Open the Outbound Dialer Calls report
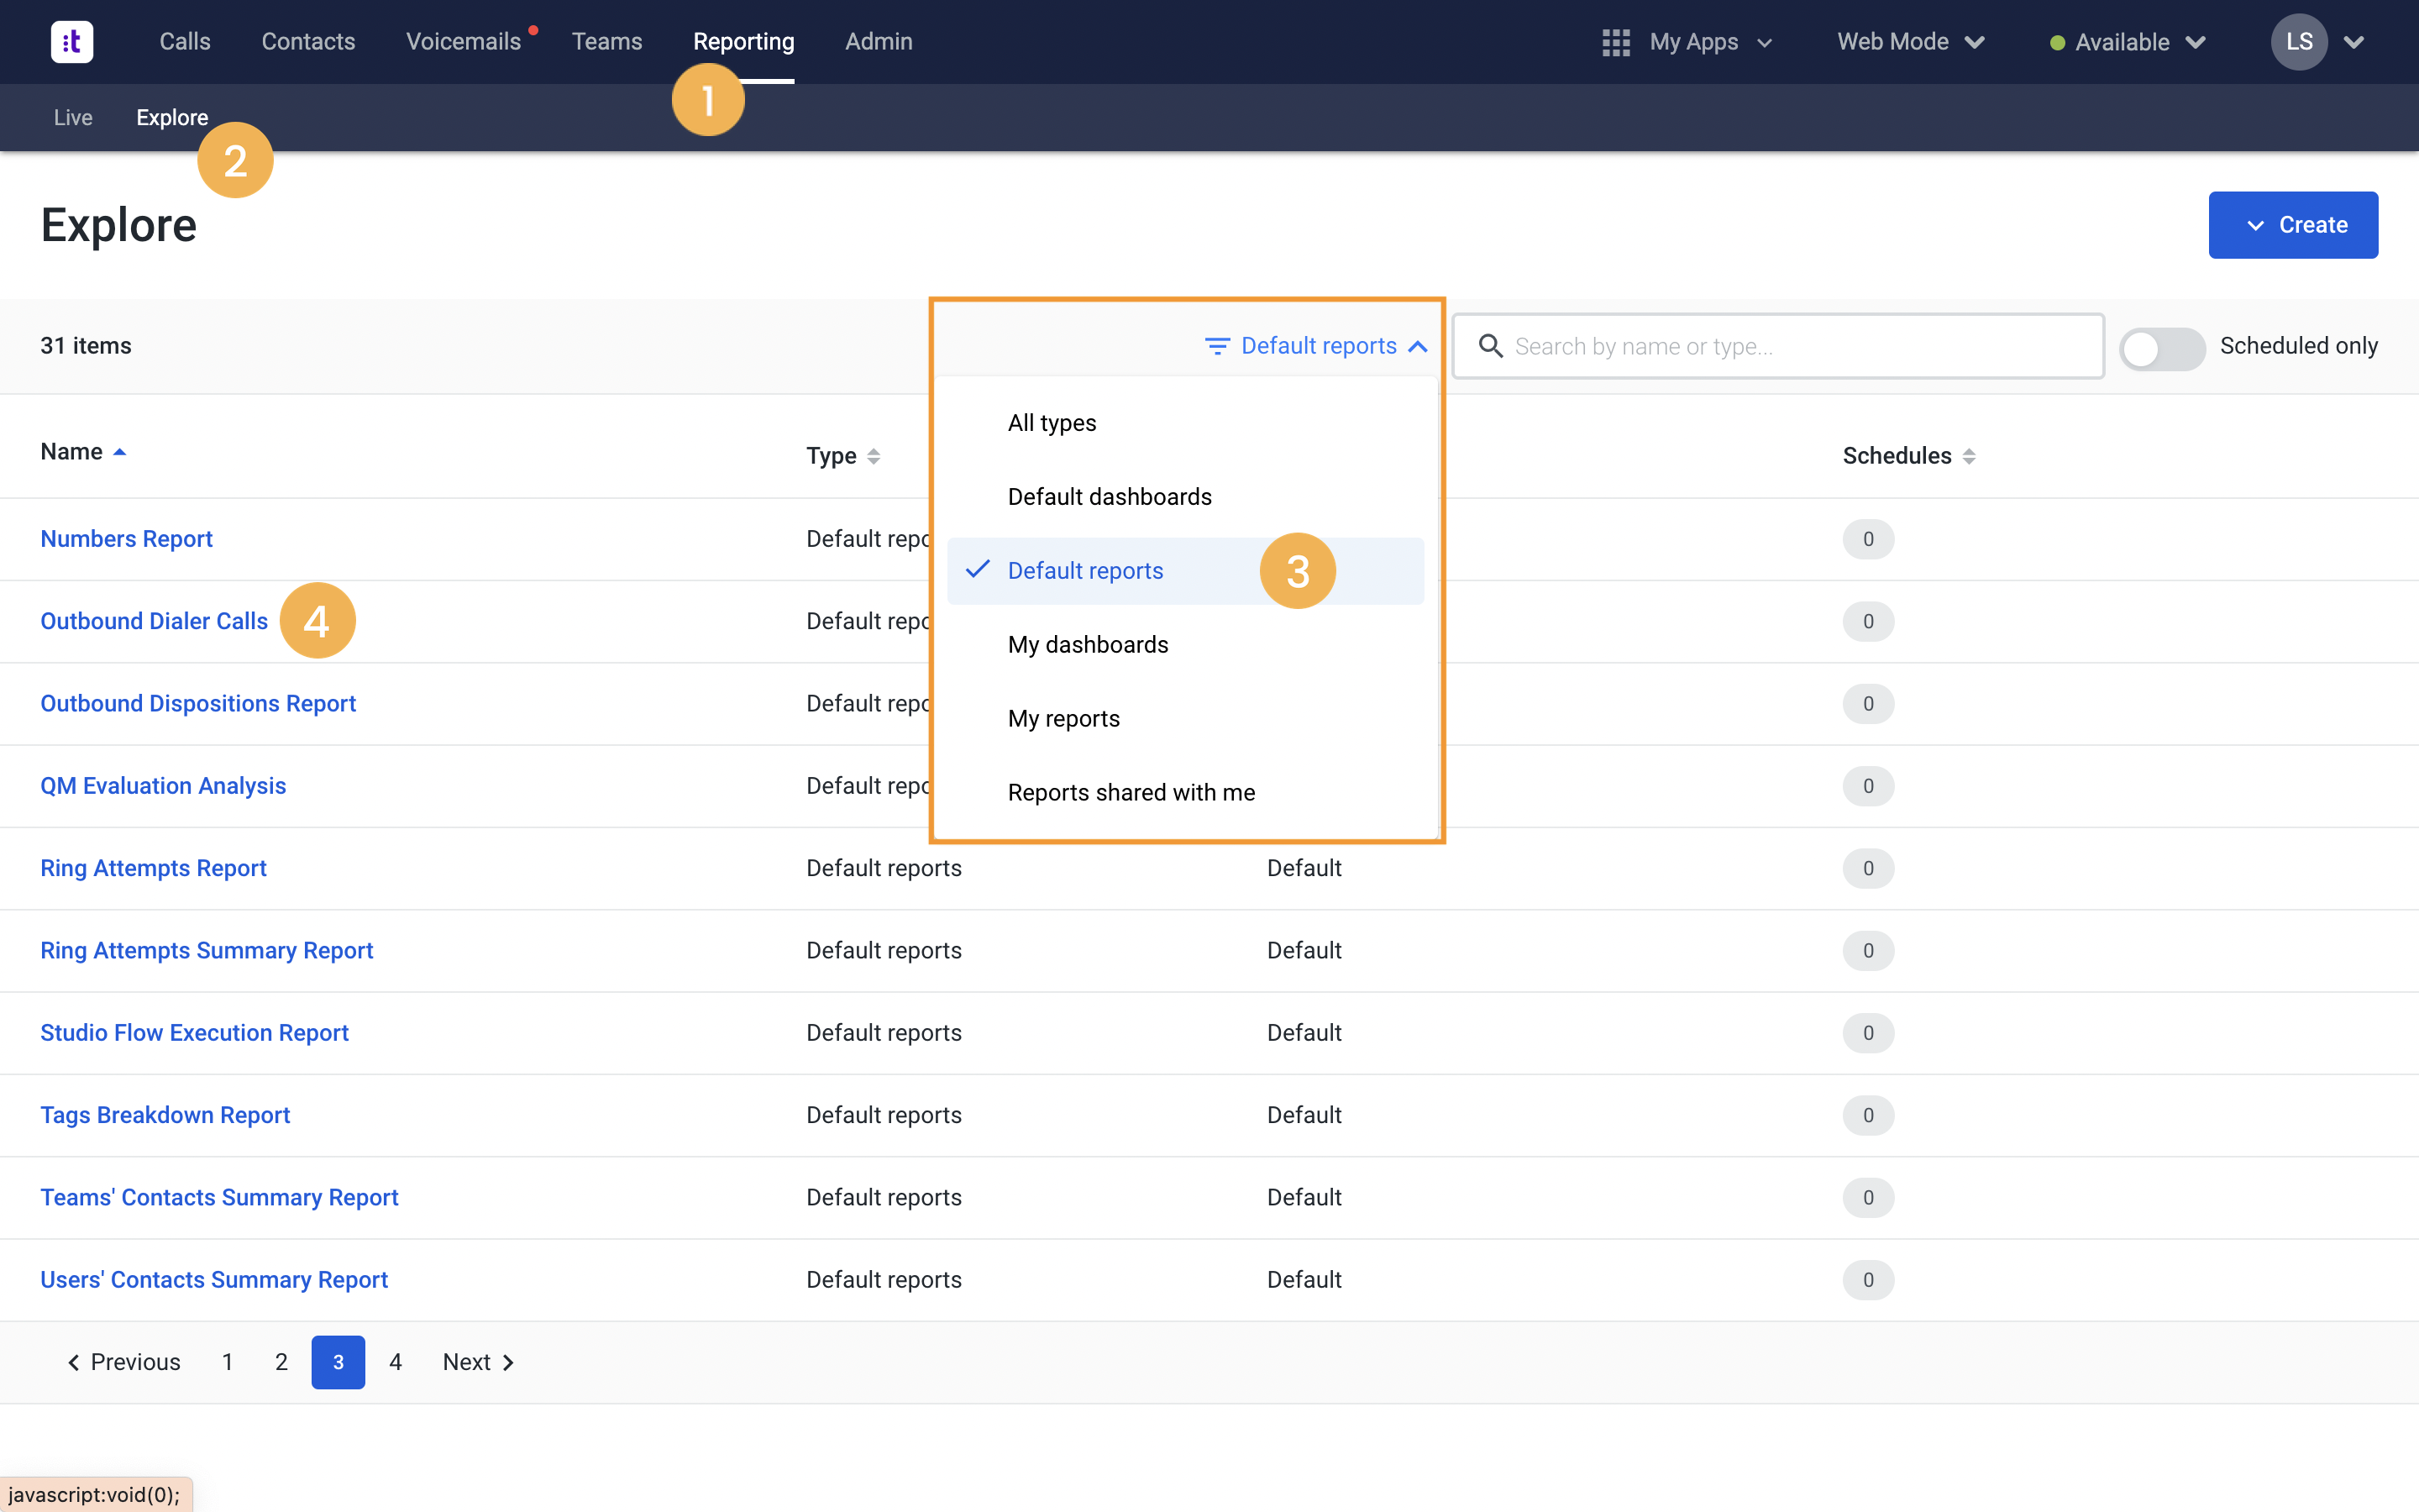Viewport: 2419px width, 1512px height. click(x=154, y=621)
